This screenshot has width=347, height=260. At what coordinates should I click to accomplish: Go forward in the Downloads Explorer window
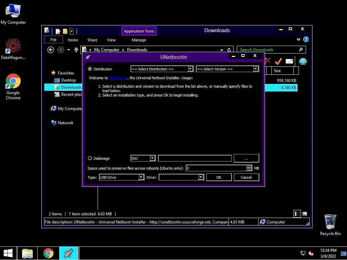point(61,50)
